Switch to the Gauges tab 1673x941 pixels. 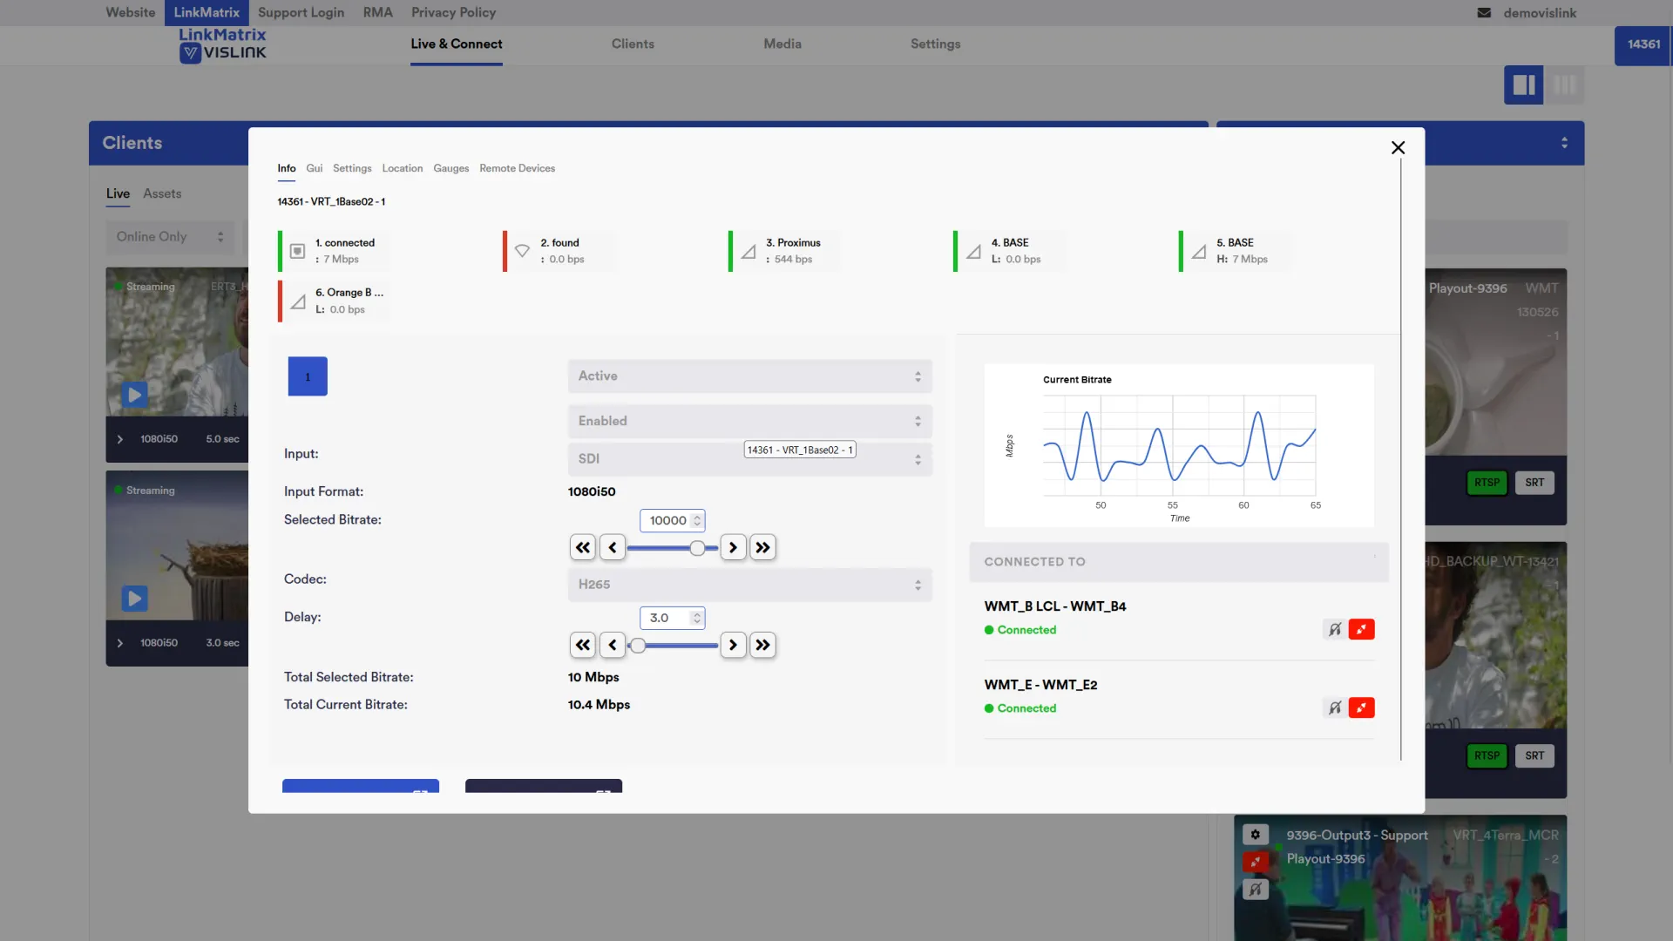(x=450, y=168)
